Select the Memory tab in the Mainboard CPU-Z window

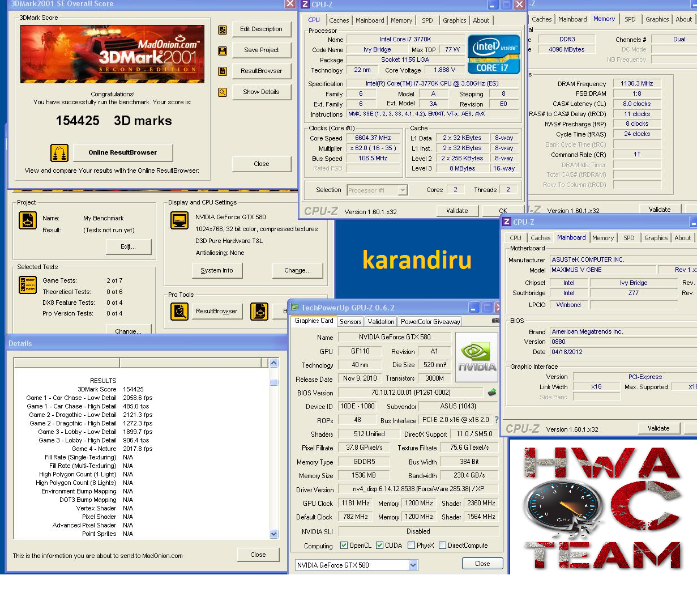coord(603,238)
